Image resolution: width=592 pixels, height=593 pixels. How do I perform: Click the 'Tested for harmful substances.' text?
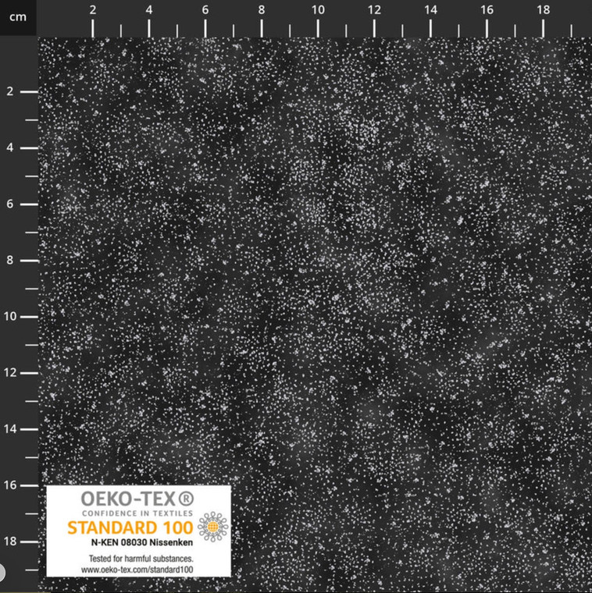pyautogui.click(x=141, y=559)
